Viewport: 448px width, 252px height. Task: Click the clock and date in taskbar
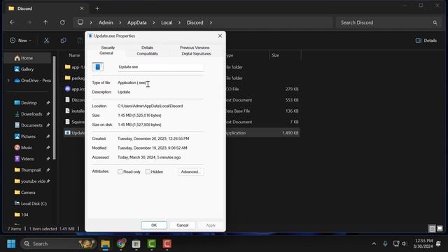(x=423, y=244)
